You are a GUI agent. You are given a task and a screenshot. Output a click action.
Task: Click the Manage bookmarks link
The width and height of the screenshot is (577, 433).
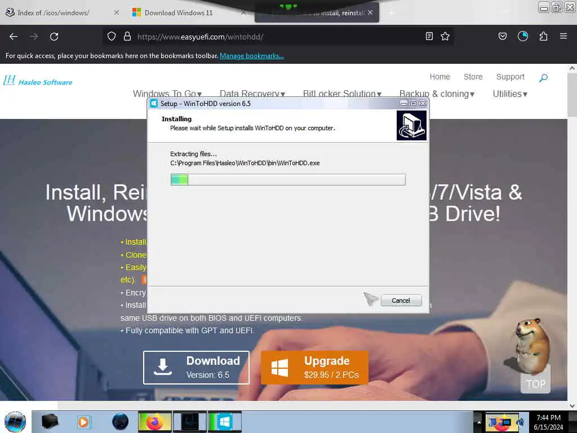252,56
